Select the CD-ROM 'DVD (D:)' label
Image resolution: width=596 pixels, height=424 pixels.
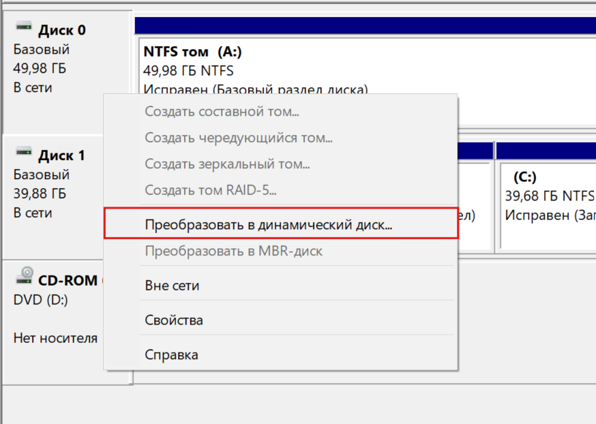(x=40, y=299)
